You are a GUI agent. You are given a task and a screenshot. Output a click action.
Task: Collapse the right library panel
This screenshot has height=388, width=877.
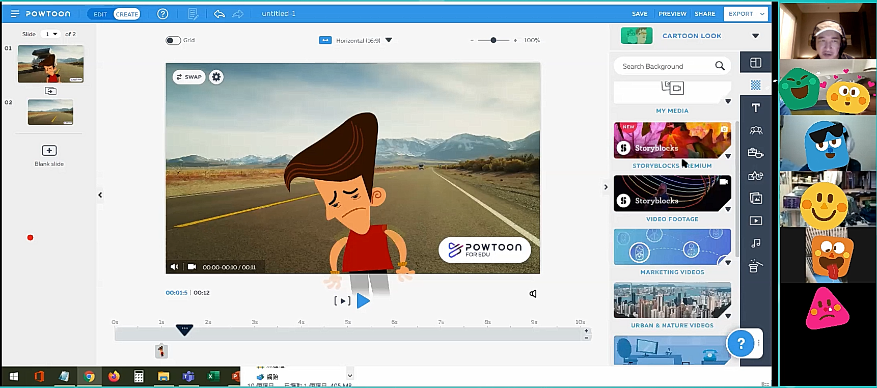[606, 187]
